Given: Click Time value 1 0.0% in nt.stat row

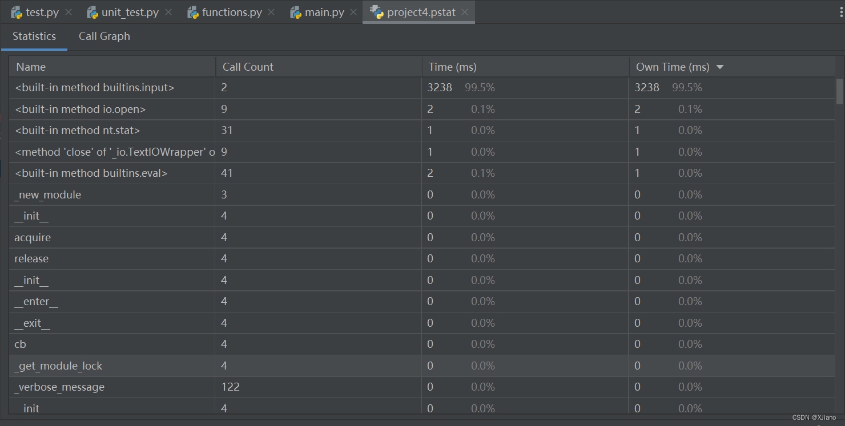Looking at the screenshot, I should tap(461, 131).
